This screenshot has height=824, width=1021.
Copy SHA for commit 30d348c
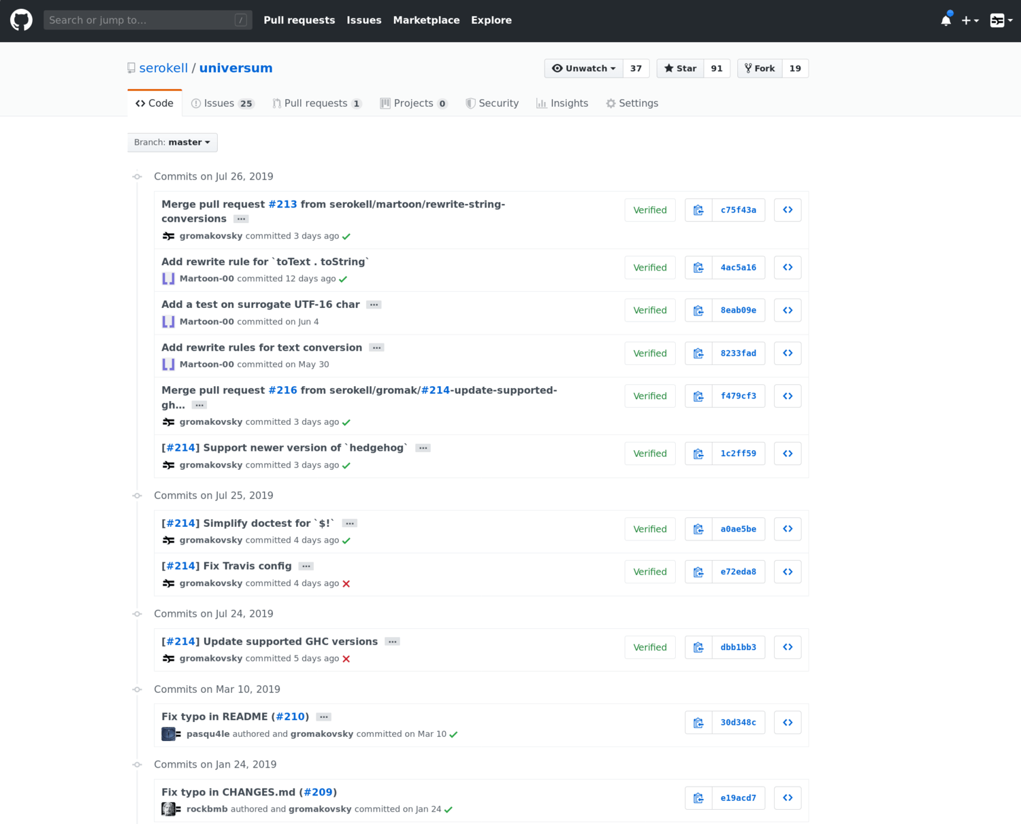tap(698, 722)
